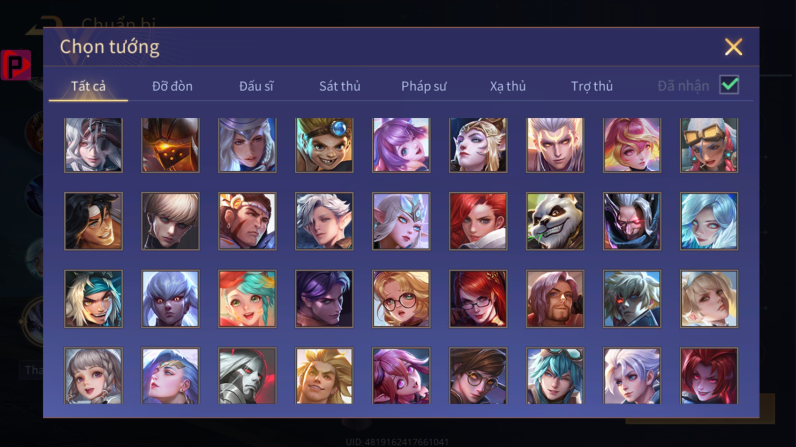Screen dimensions: 796x447
Task: Show the Pháp sư heroes tab
Action: tap(424, 86)
